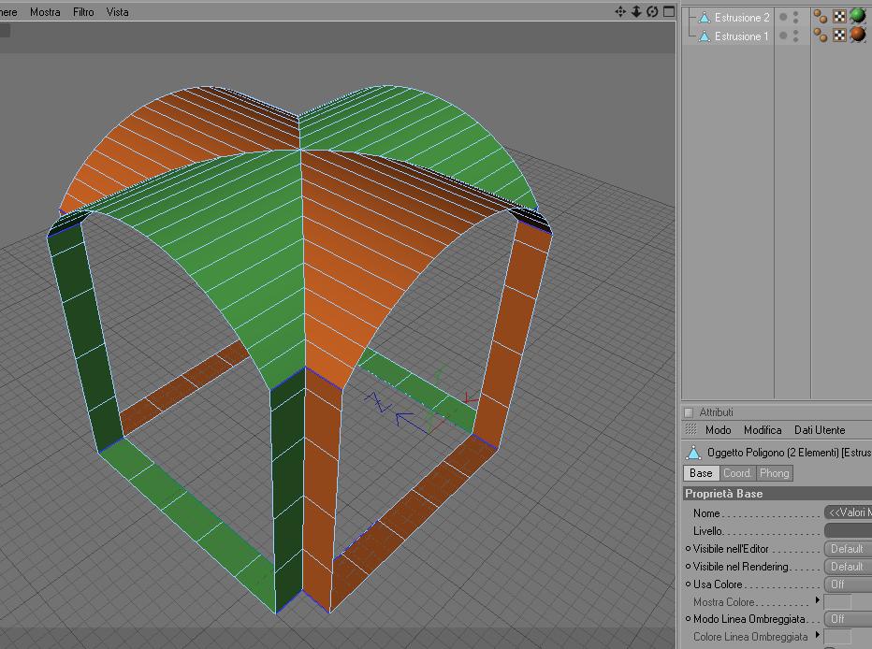
Task: Open Usa Colore Off dropdown
Action: pyautogui.click(x=848, y=584)
